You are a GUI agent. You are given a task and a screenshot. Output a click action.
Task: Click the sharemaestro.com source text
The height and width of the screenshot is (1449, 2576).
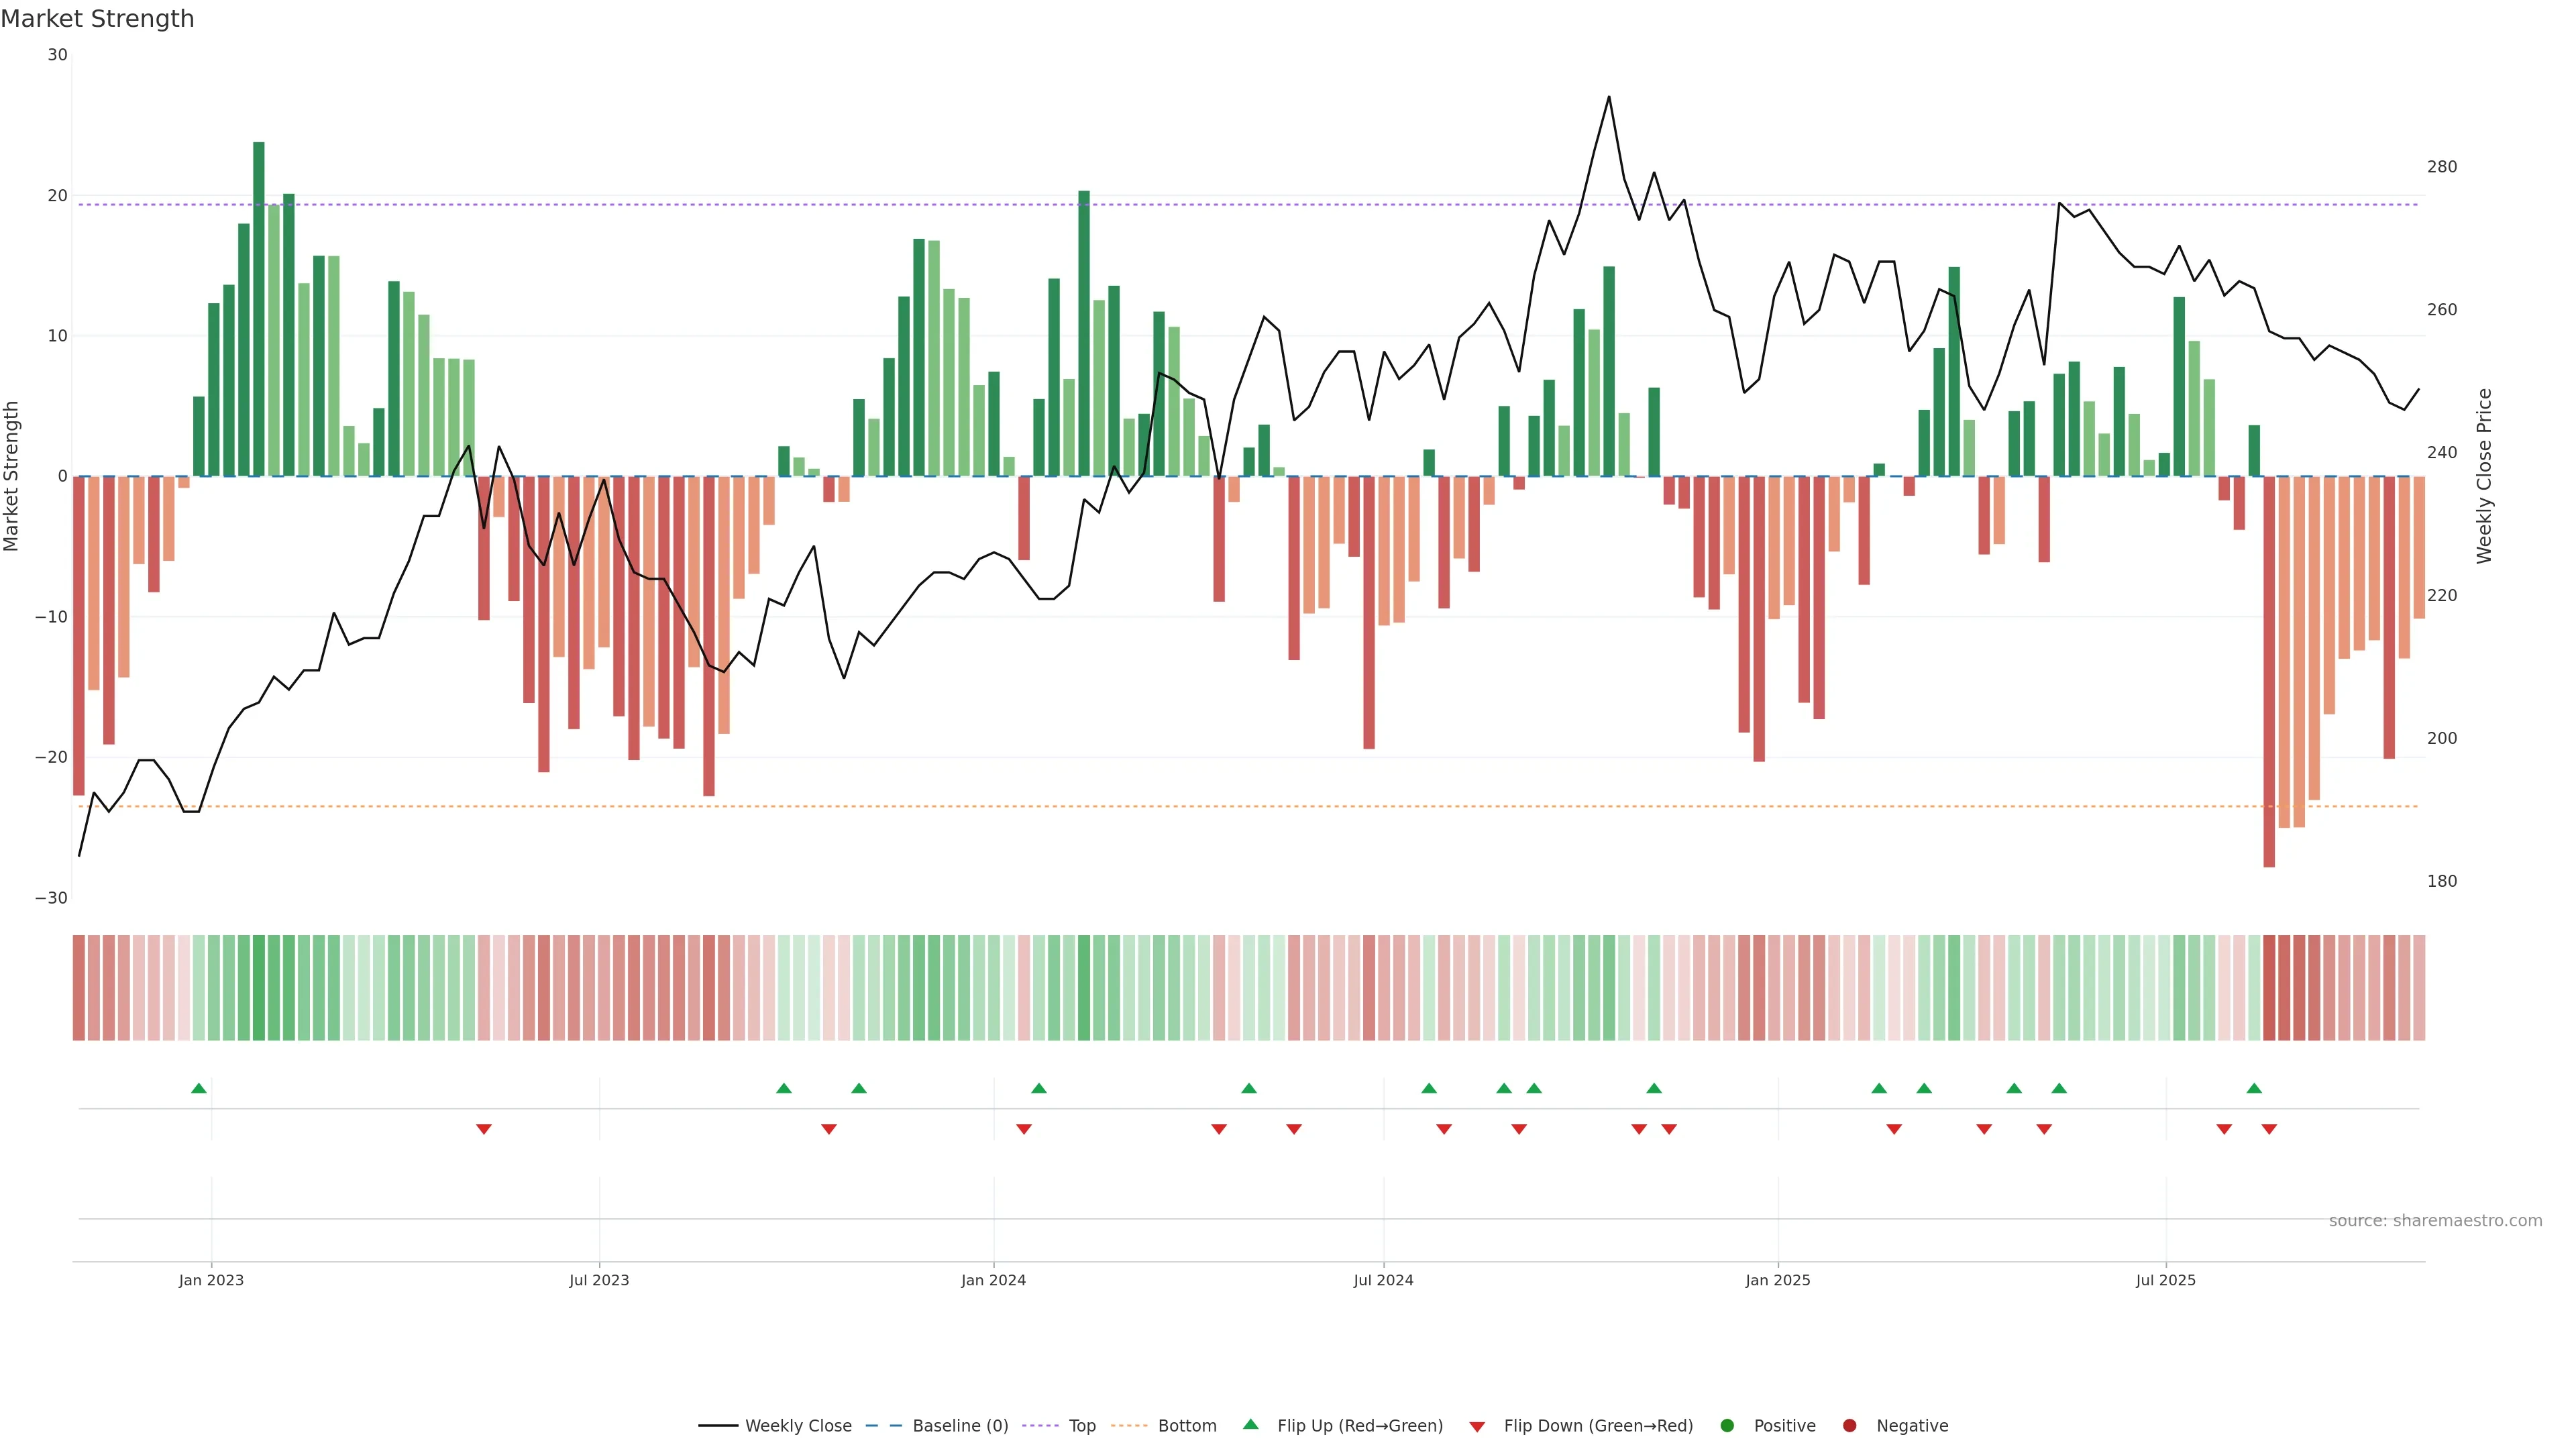coord(2435,1221)
